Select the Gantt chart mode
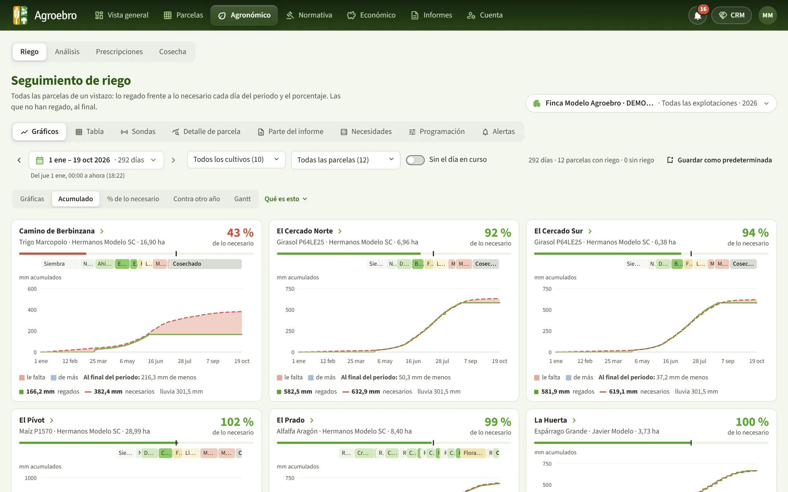788x492 pixels. [242, 199]
